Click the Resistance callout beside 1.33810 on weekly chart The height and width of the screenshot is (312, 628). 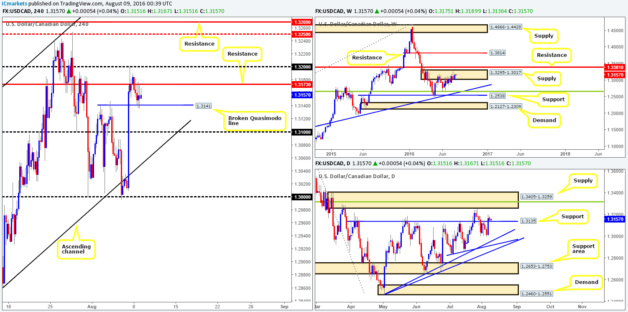point(552,55)
